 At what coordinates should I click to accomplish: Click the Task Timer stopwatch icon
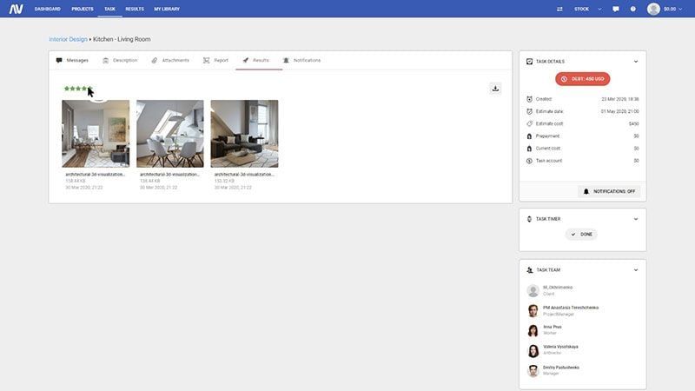(x=529, y=219)
